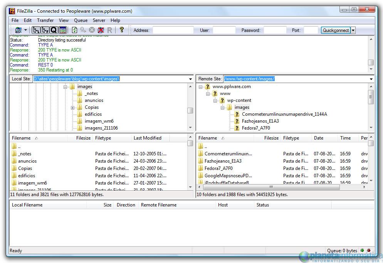Click the Quickconnect button
383x263 pixels.
click(x=336, y=30)
